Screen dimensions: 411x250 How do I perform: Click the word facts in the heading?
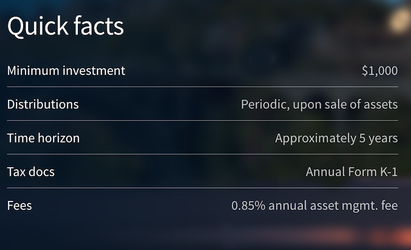point(99,26)
